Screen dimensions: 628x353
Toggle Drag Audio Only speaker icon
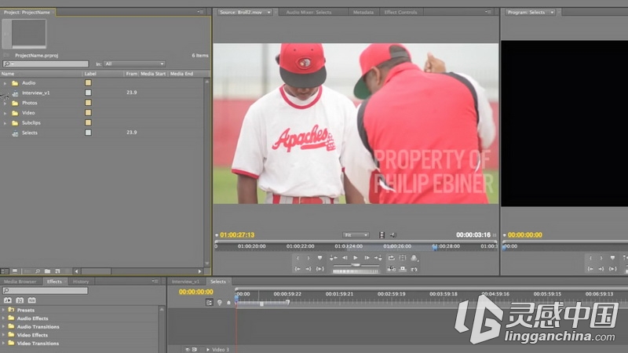[x=393, y=235]
